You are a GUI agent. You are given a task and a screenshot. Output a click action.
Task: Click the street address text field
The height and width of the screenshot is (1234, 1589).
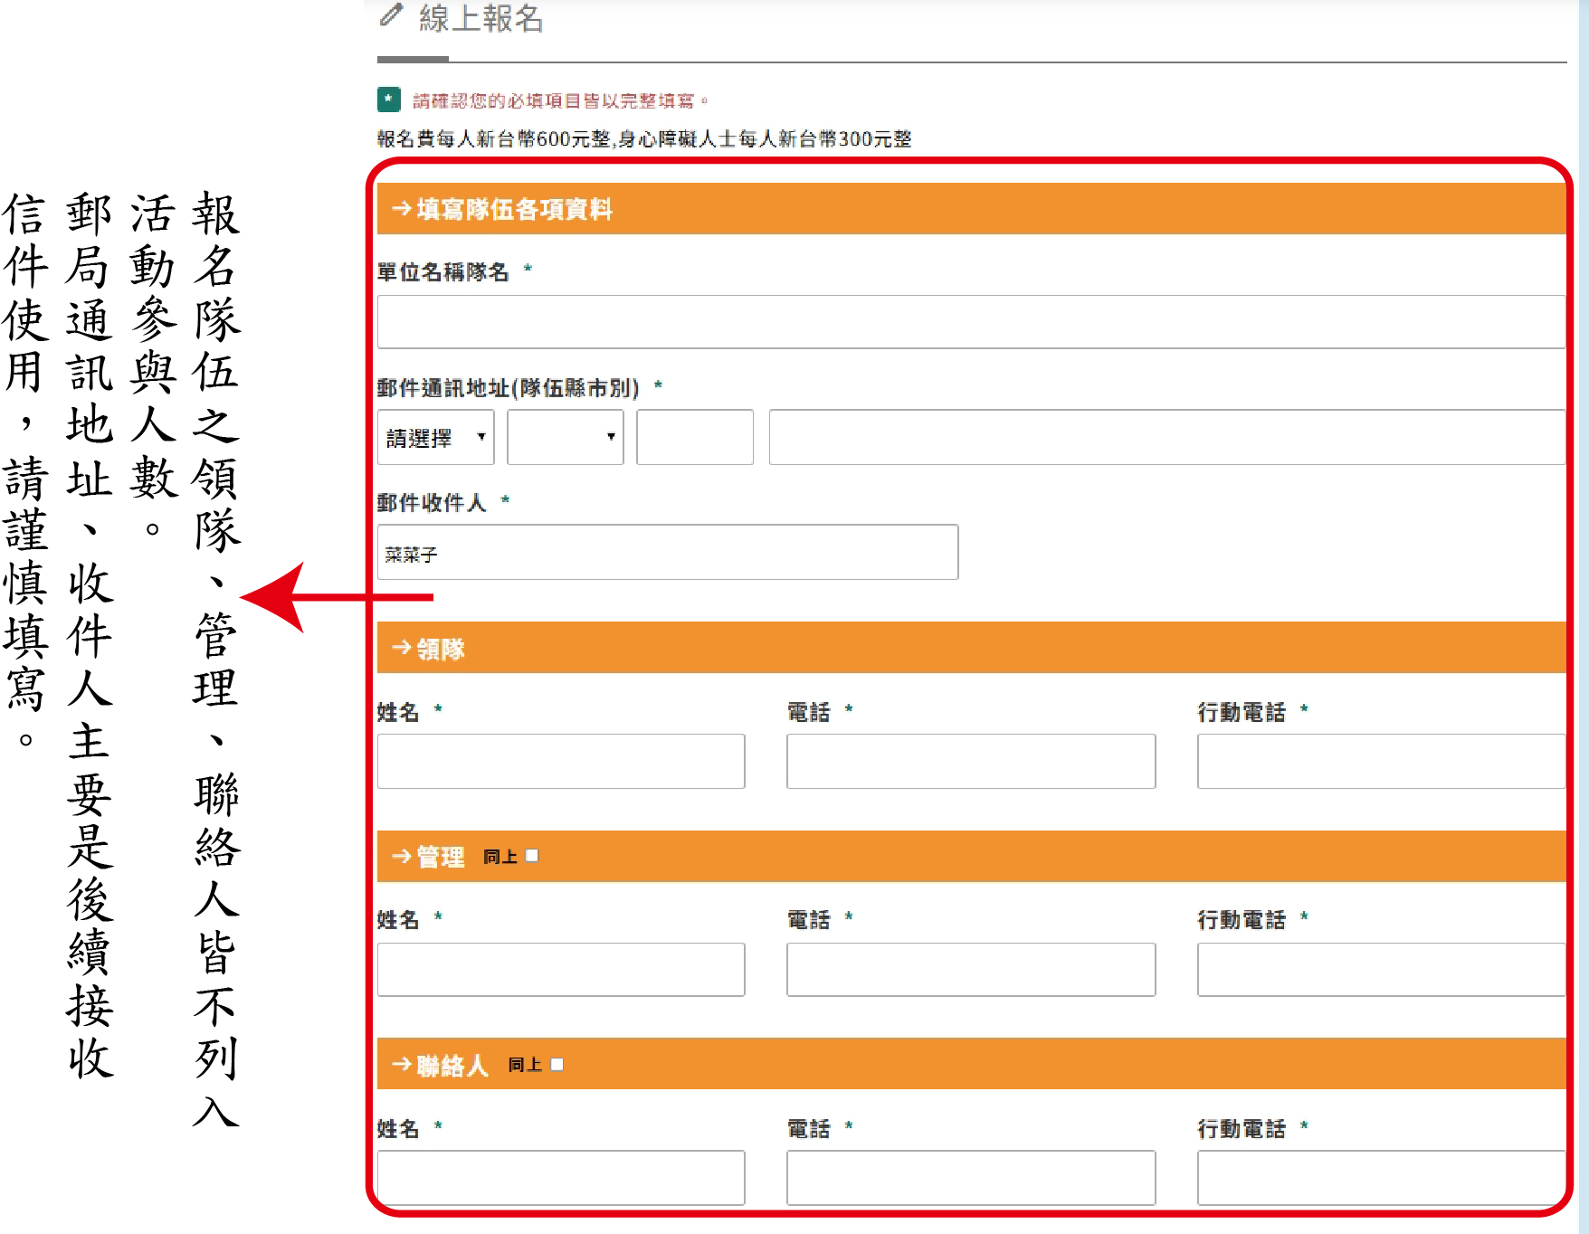1167,437
